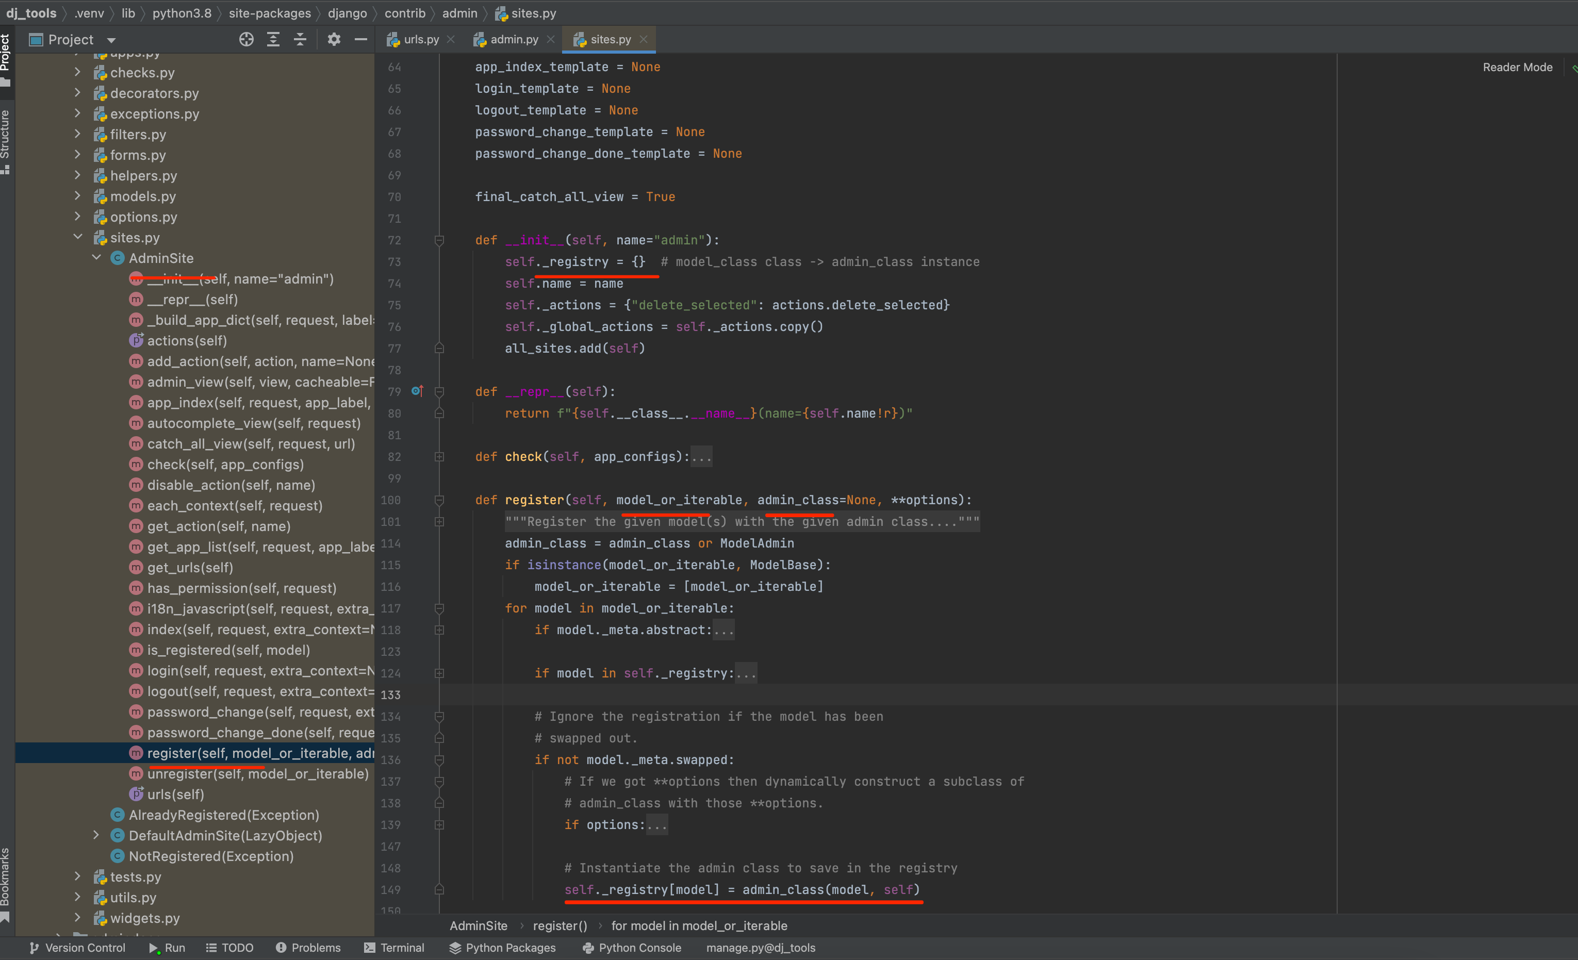Click the python3.8 breadcrumb segment
The width and height of the screenshot is (1578, 960).
pyautogui.click(x=182, y=13)
